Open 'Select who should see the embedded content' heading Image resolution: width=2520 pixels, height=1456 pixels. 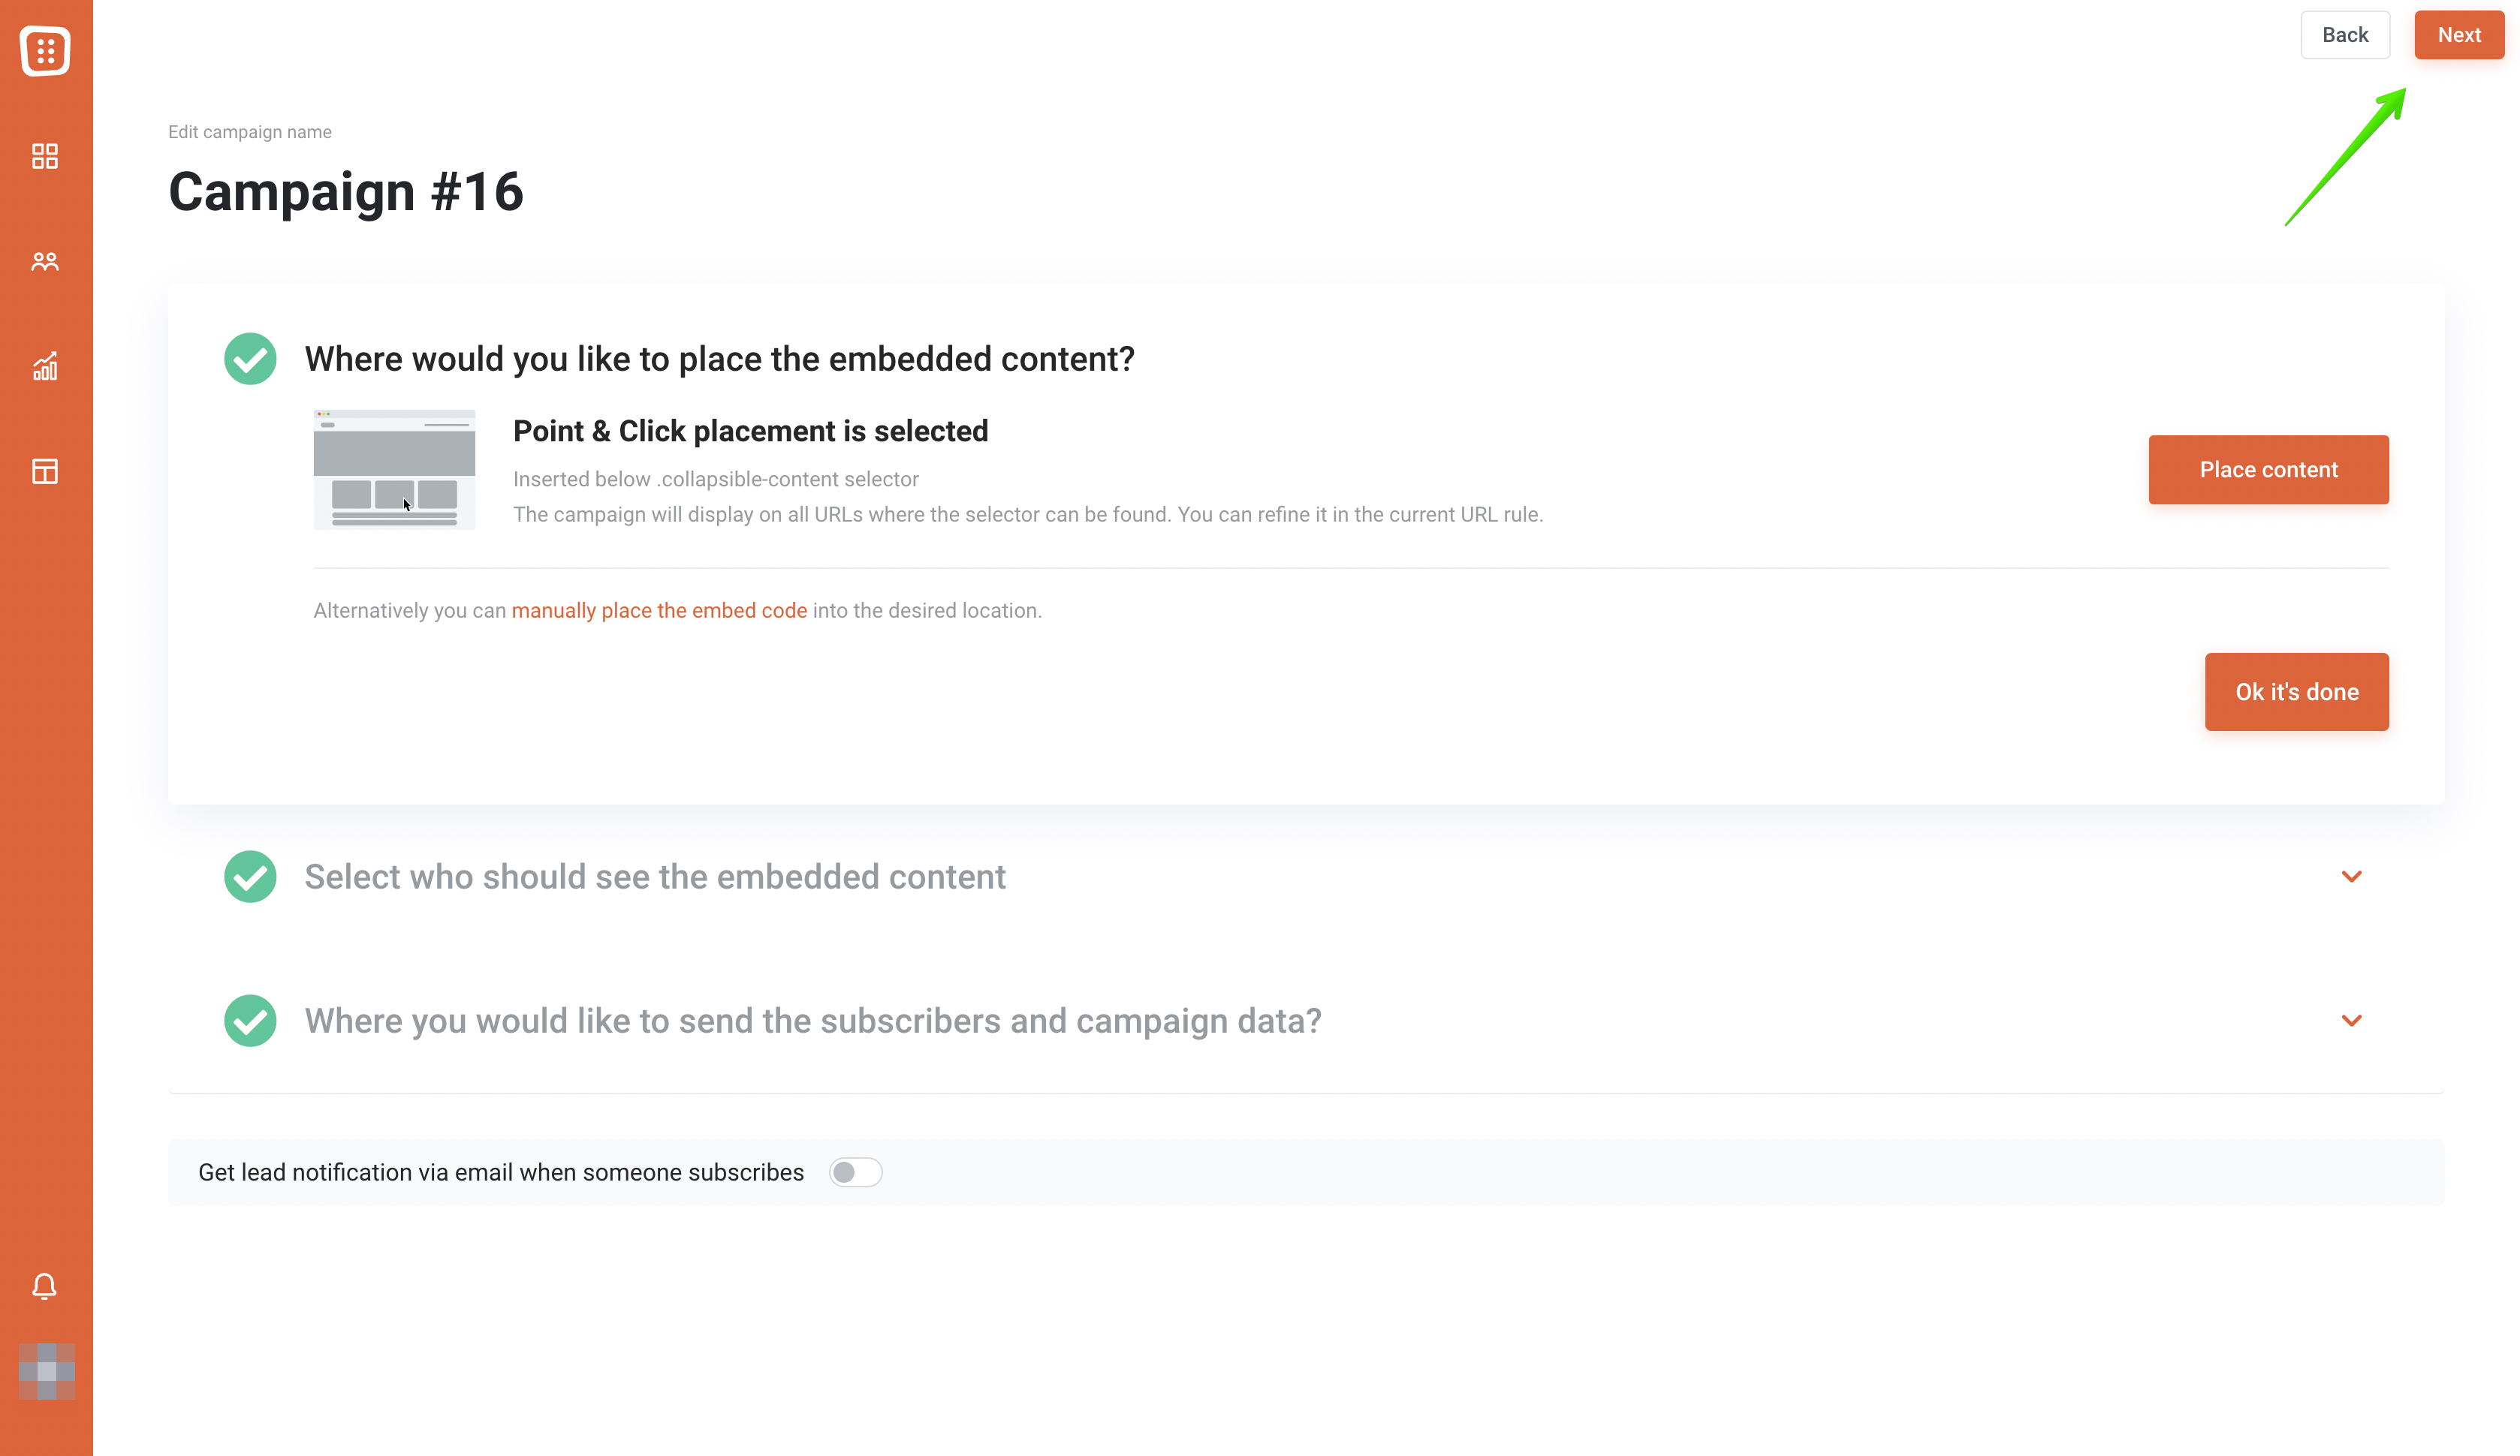[x=655, y=877]
